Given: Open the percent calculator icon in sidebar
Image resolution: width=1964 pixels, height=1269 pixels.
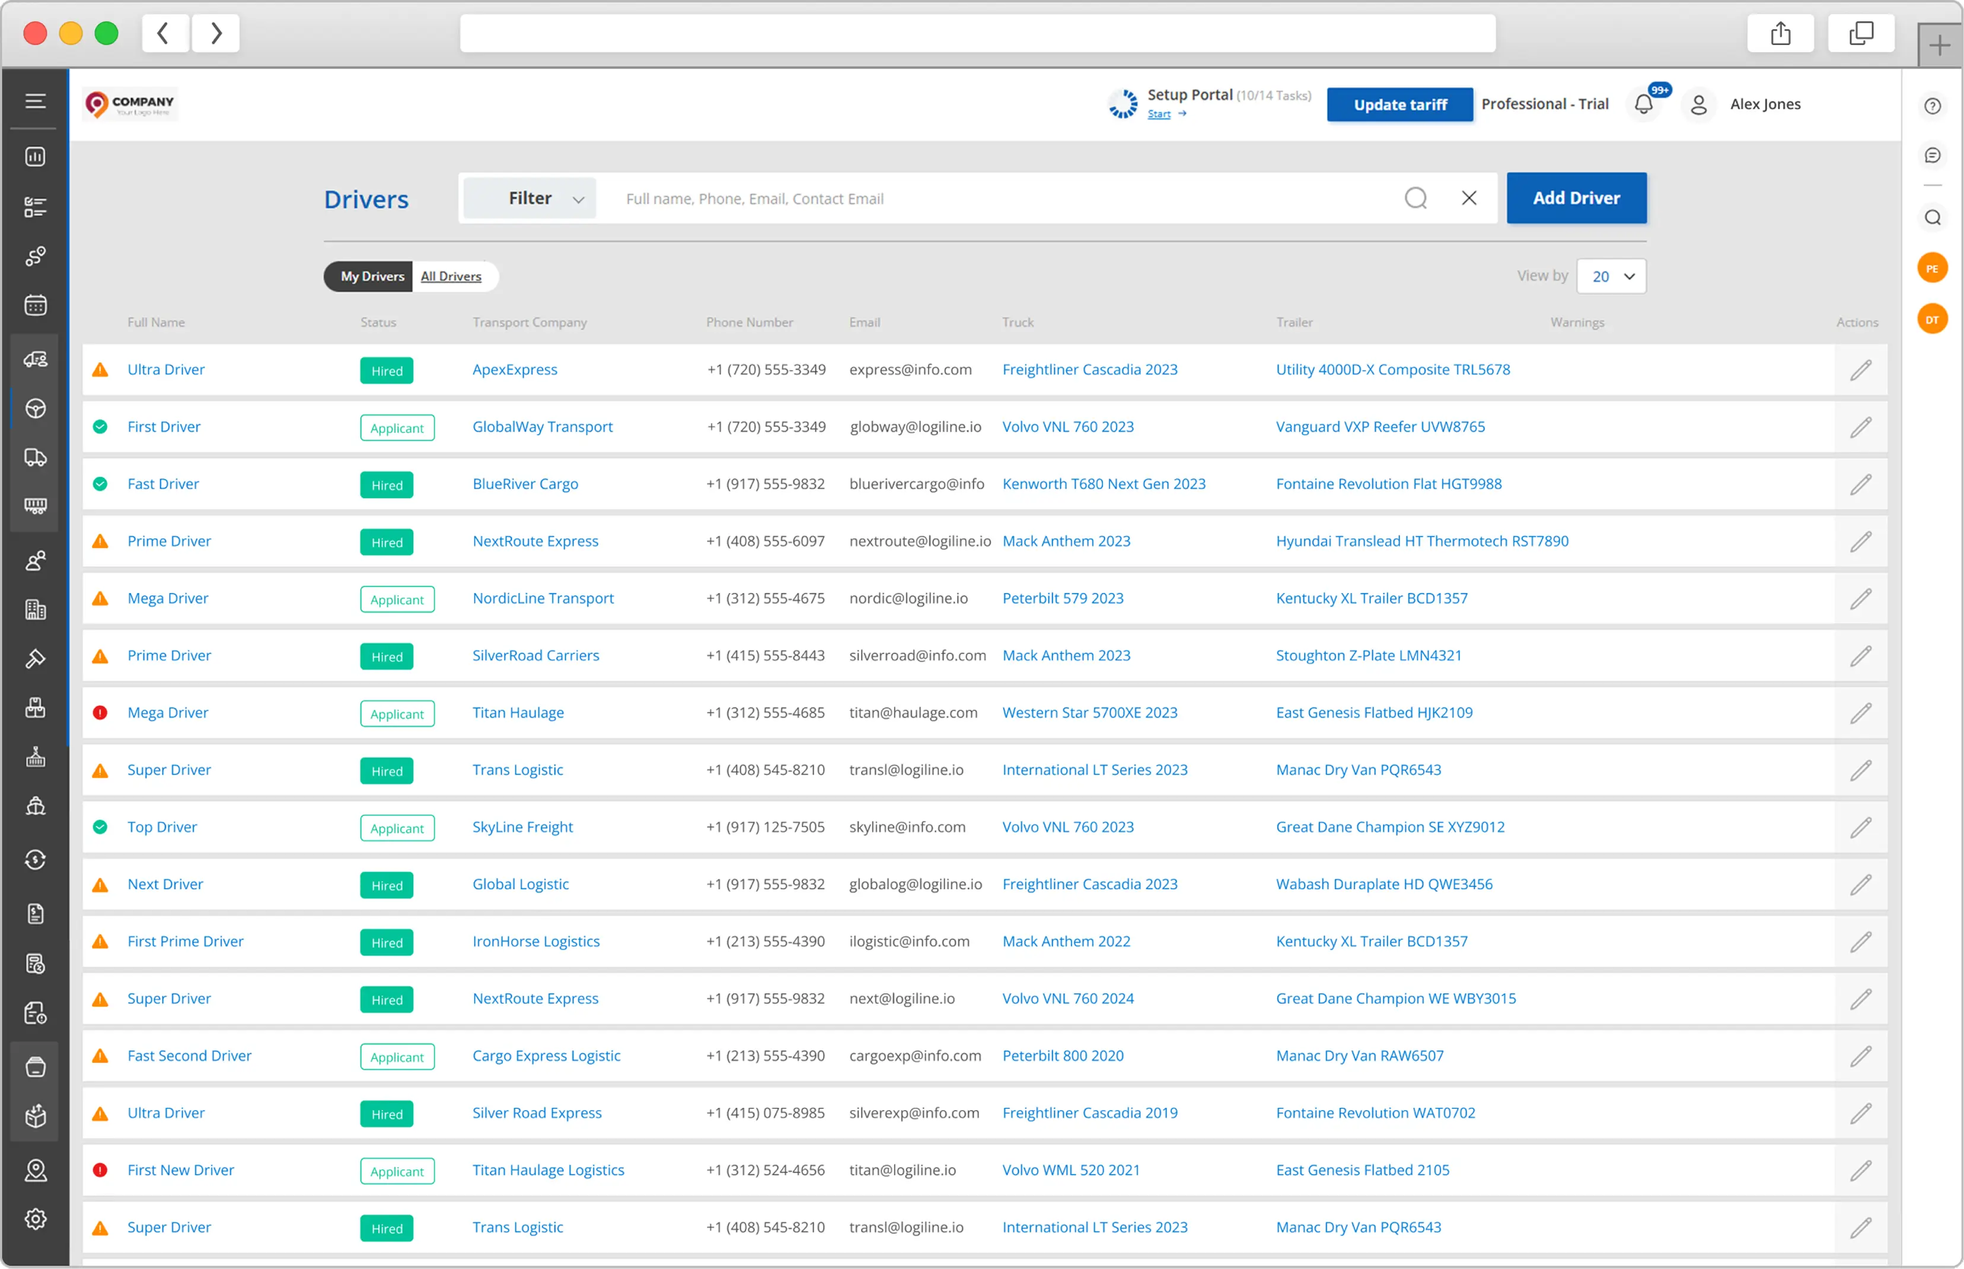Looking at the screenshot, I should pos(34,963).
